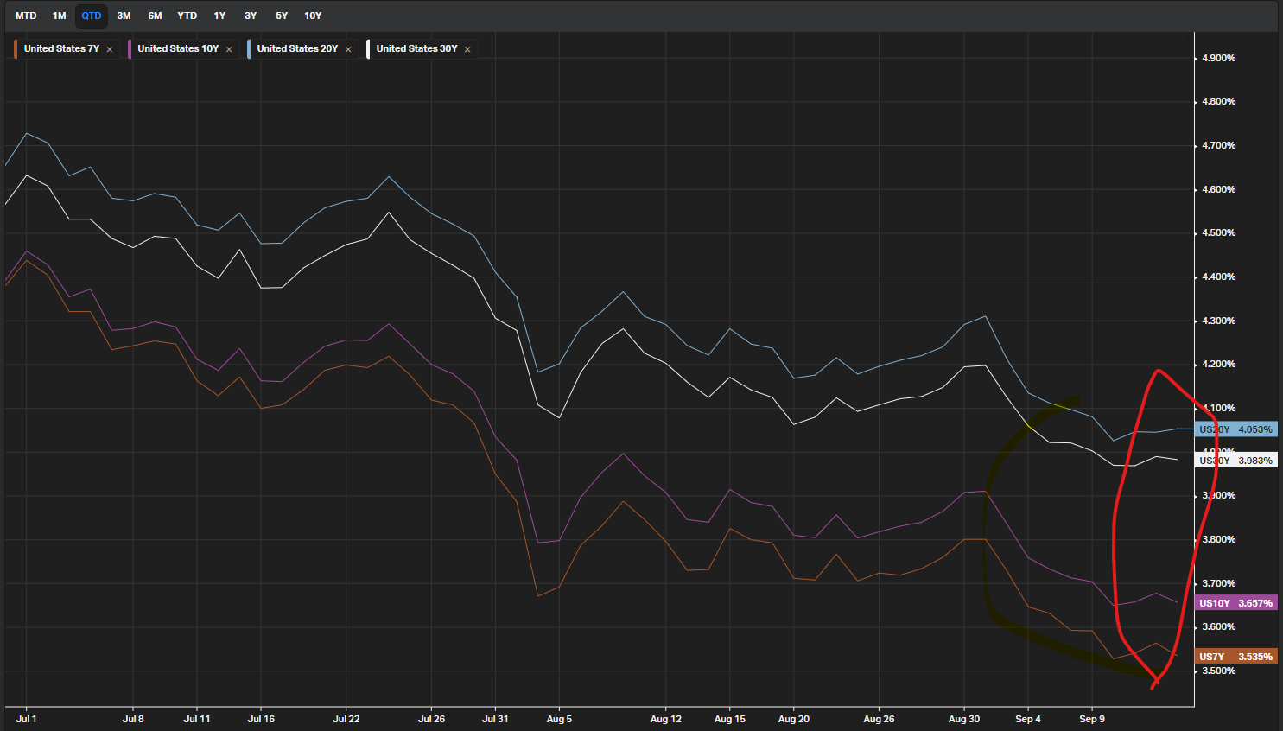The height and width of the screenshot is (731, 1283).
Task: Remove United States 7Y series with its x
Action: point(110,49)
